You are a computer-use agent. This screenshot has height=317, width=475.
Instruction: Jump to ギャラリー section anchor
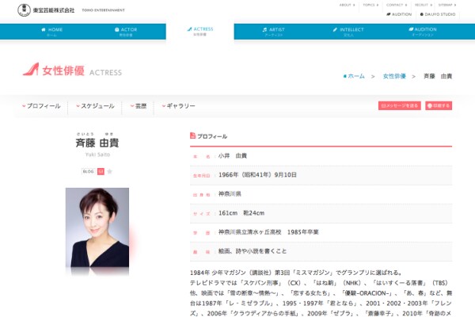point(178,106)
